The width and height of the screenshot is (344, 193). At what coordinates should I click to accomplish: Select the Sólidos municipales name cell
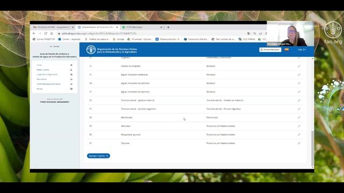coord(131,66)
